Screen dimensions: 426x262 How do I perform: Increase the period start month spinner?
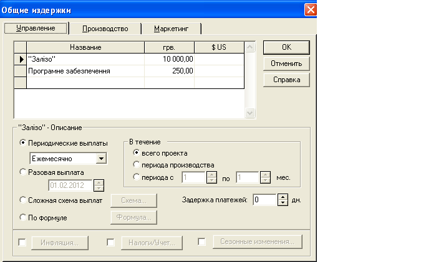coord(211,174)
